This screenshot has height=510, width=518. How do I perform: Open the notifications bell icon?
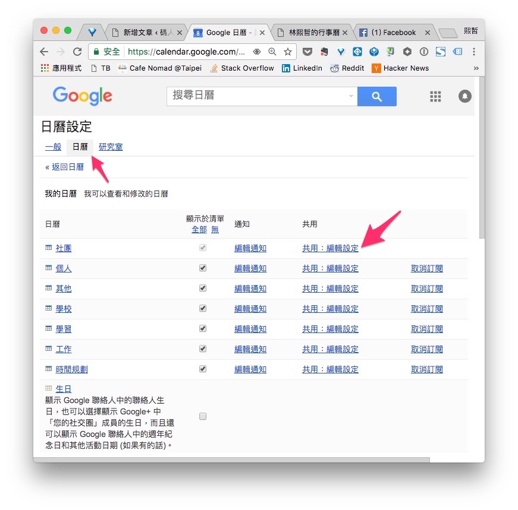pyautogui.click(x=465, y=96)
